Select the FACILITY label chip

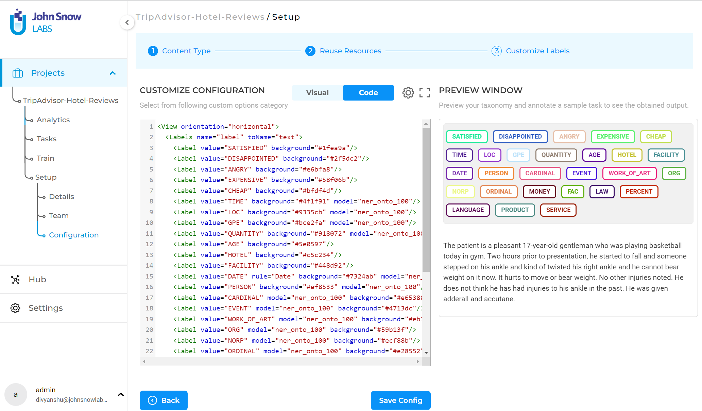pyautogui.click(x=666, y=155)
